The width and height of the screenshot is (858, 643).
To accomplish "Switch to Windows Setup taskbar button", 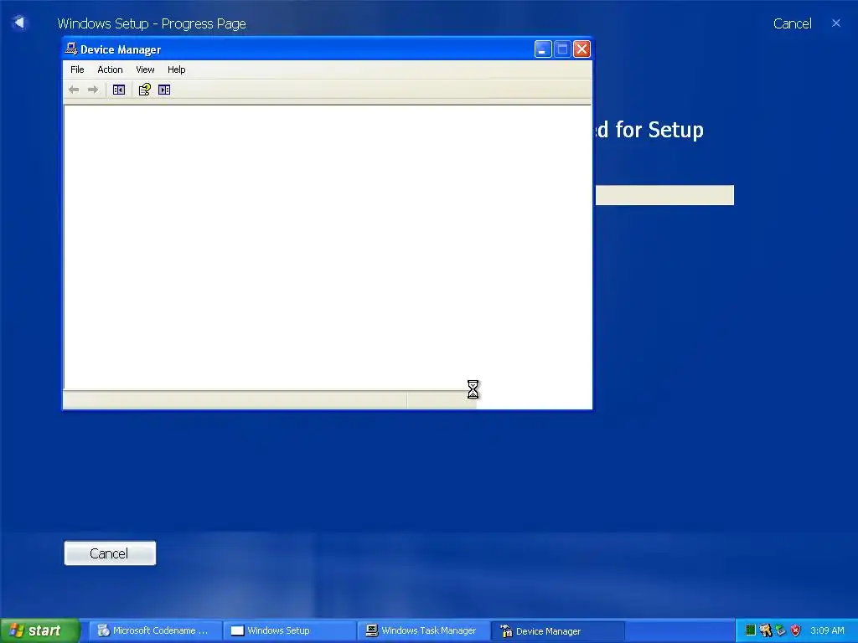I will [x=289, y=630].
